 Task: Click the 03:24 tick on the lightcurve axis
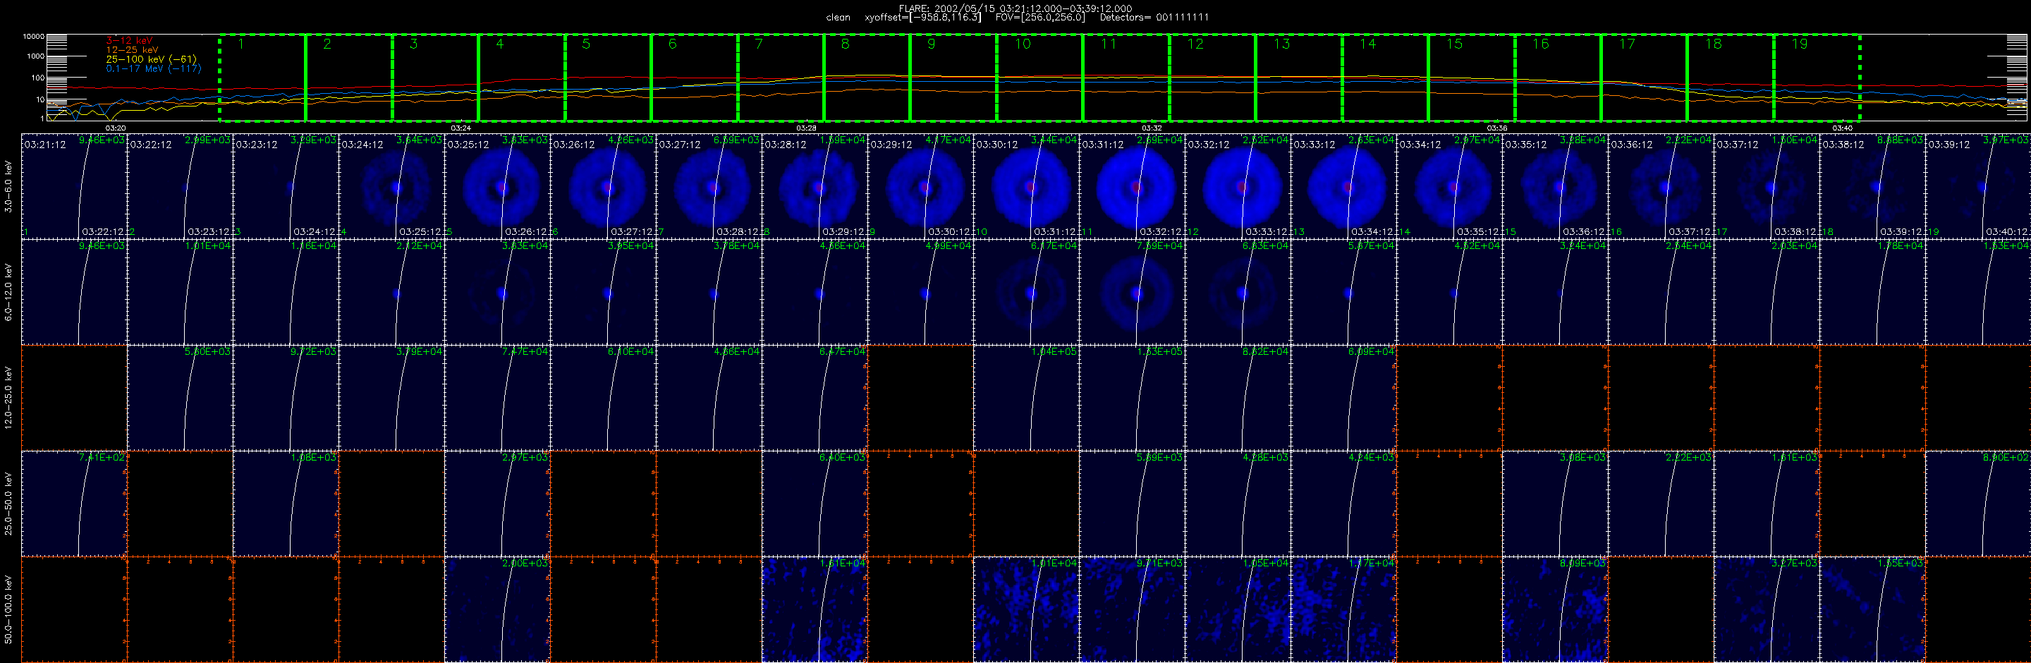click(x=461, y=128)
